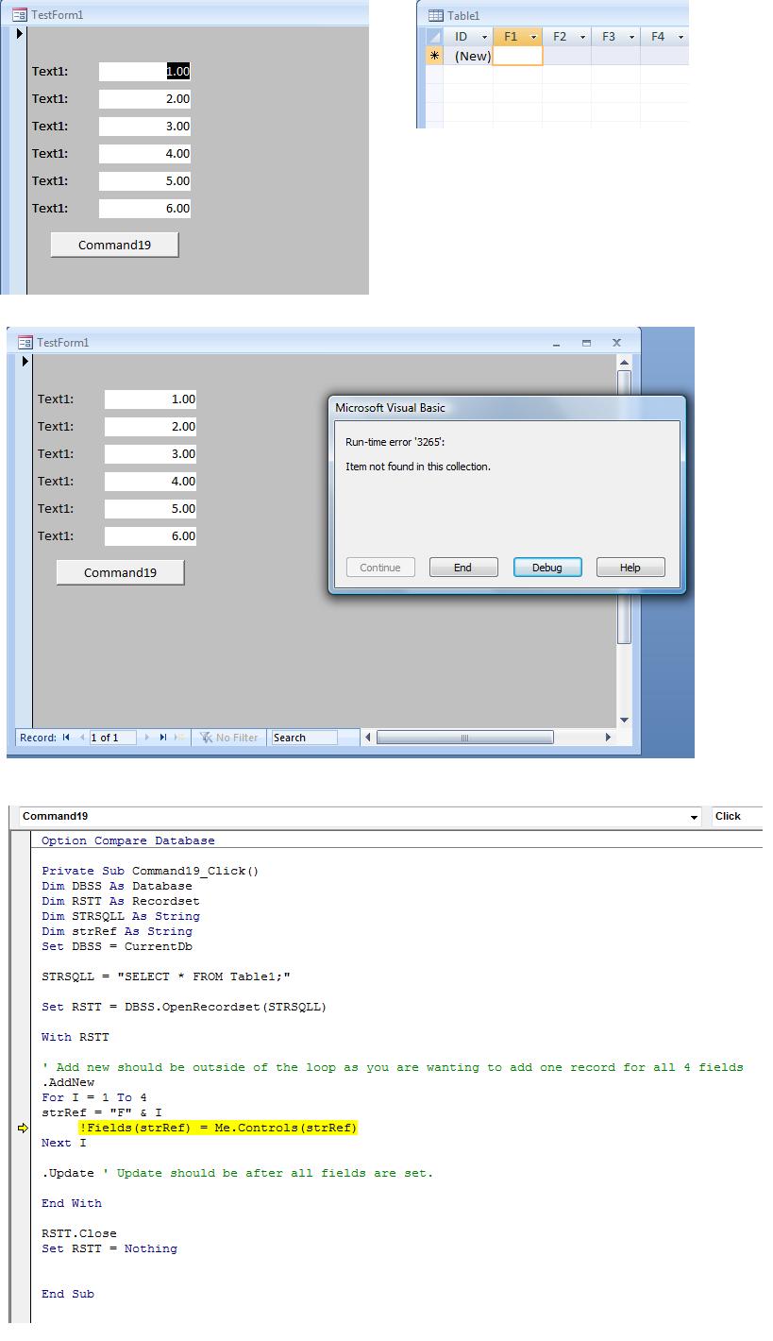This screenshot has height=1341, width=773.
Task: Click the horizontal scrollbar thumb in TestForm1 window
Action: (x=464, y=738)
